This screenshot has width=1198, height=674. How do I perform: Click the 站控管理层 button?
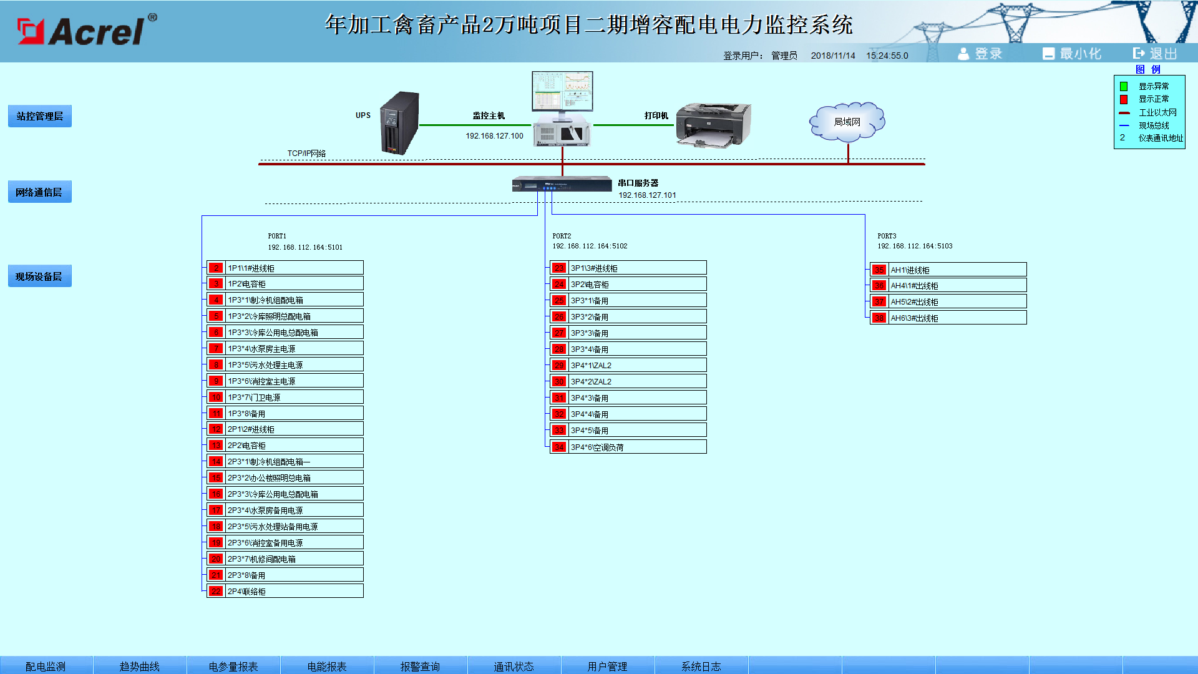(x=40, y=116)
